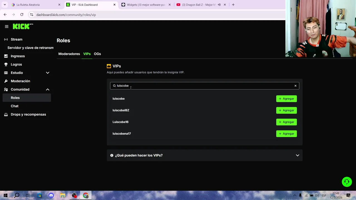Click the VIP search field
Screen dimensions: 356x200
coord(205,86)
